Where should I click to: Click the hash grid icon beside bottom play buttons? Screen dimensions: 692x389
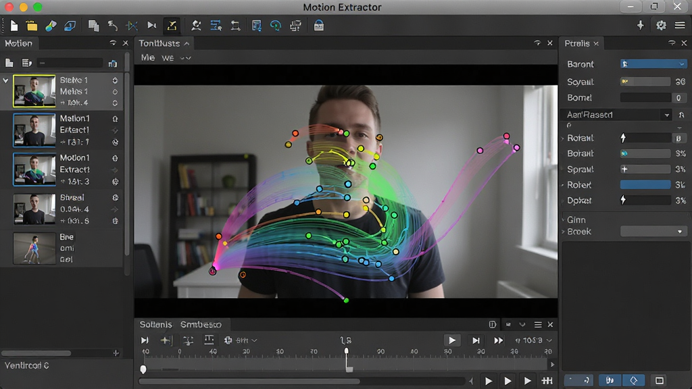[x=547, y=381]
